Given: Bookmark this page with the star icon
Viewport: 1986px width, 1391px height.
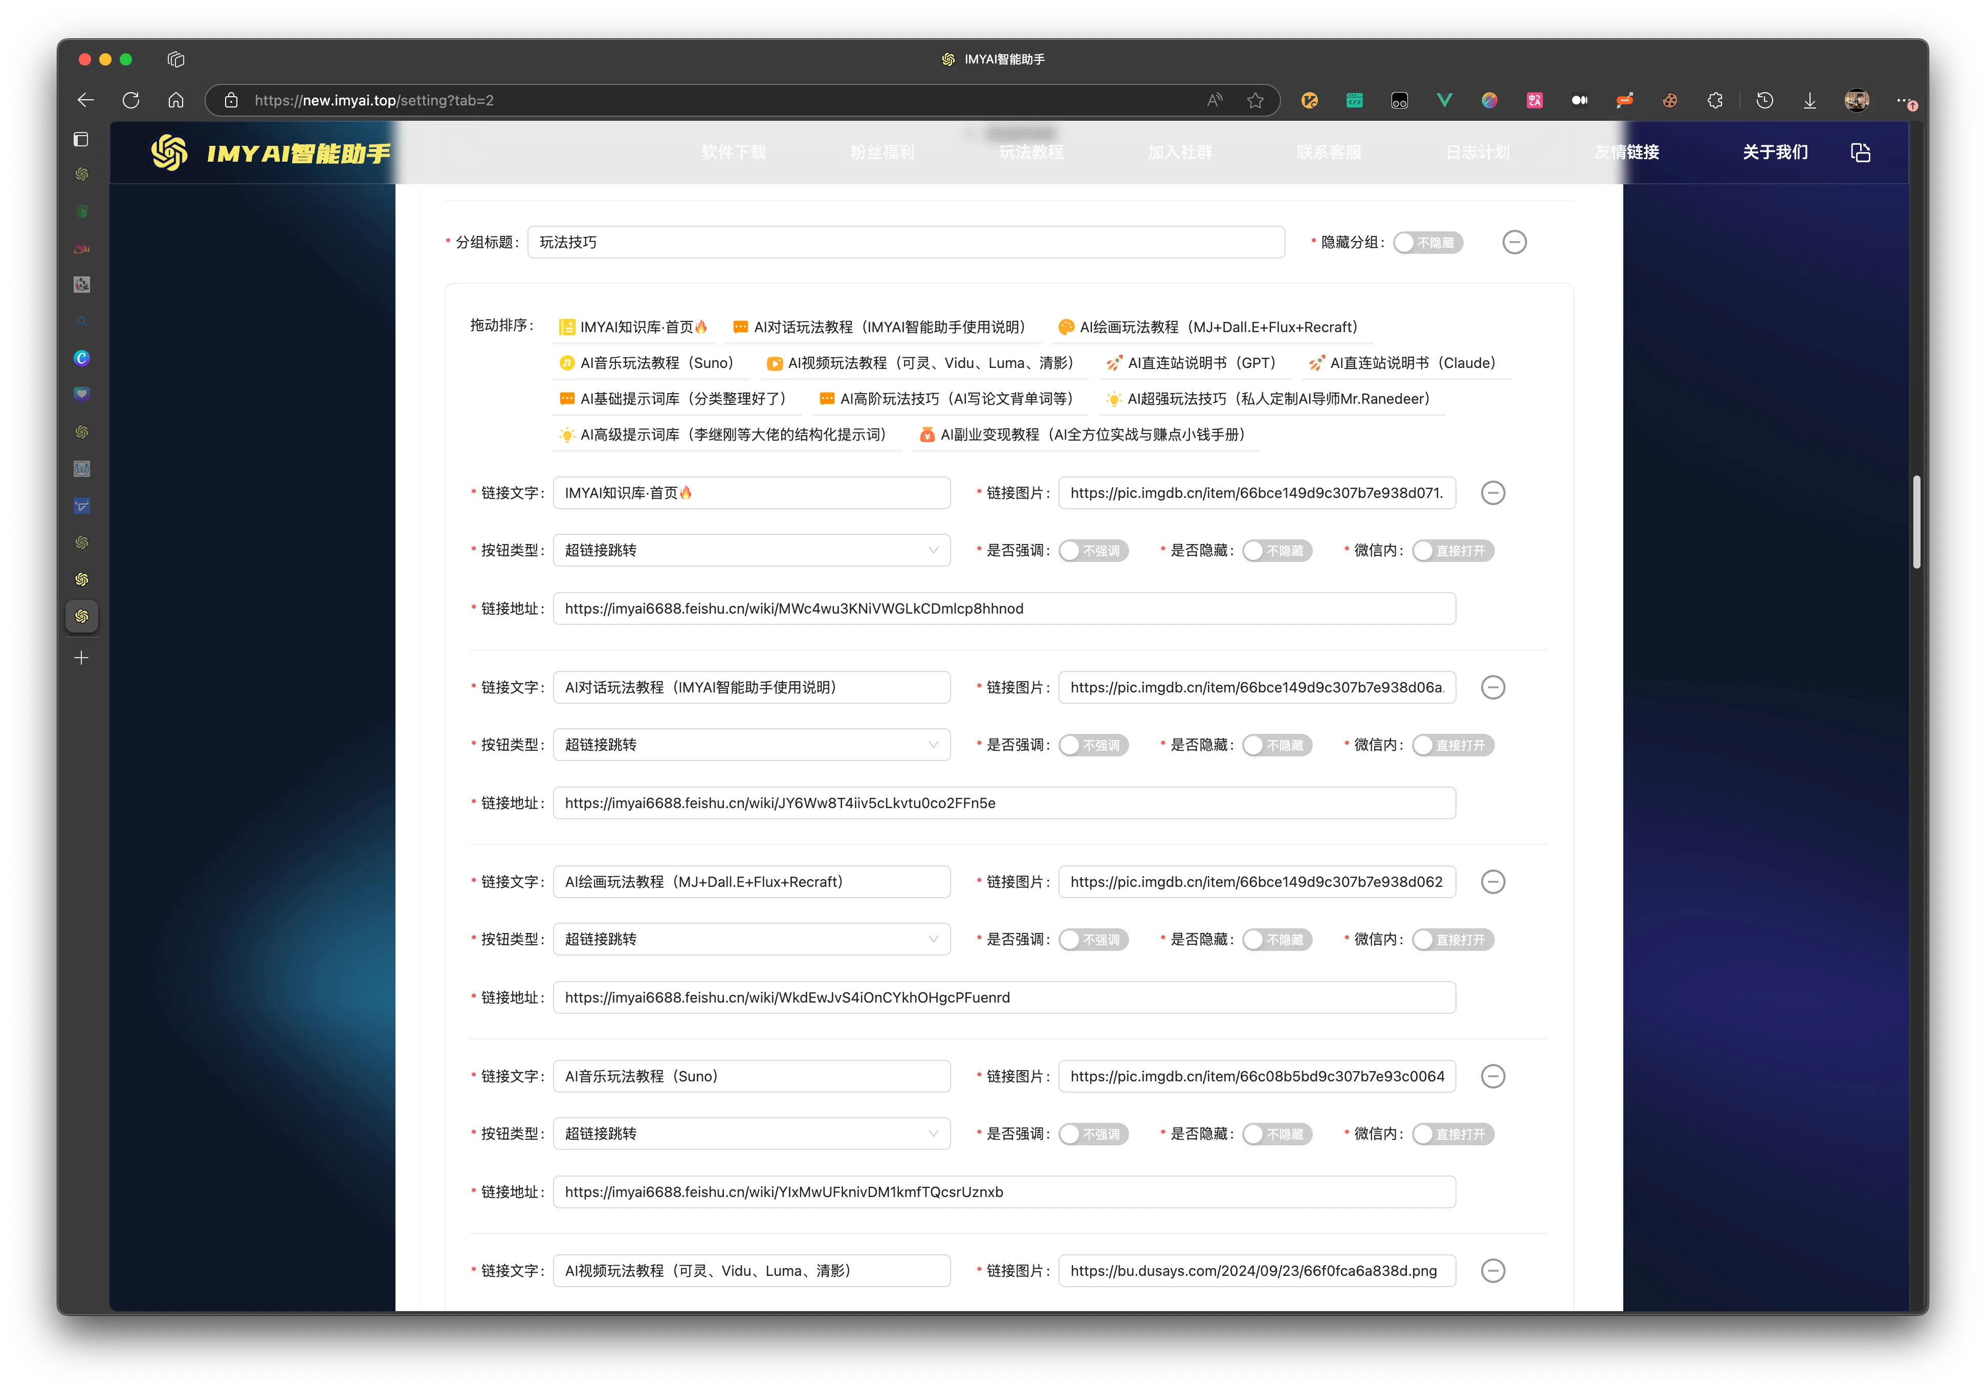Looking at the screenshot, I should 1255,100.
